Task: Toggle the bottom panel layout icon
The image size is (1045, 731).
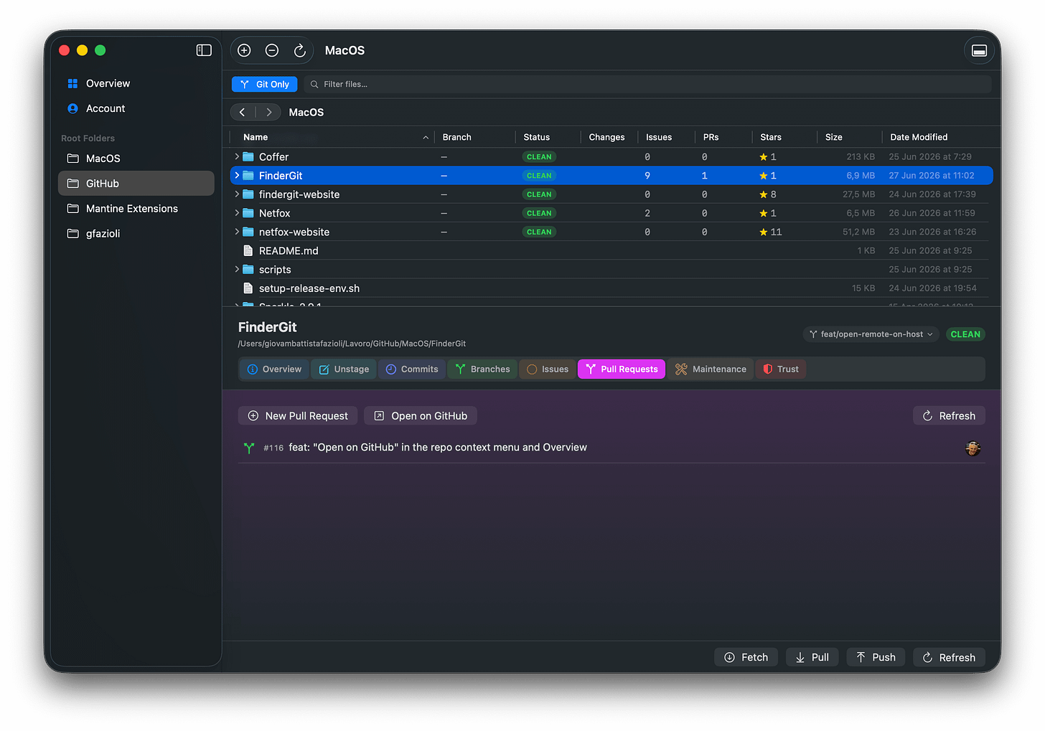Action: pos(979,50)
